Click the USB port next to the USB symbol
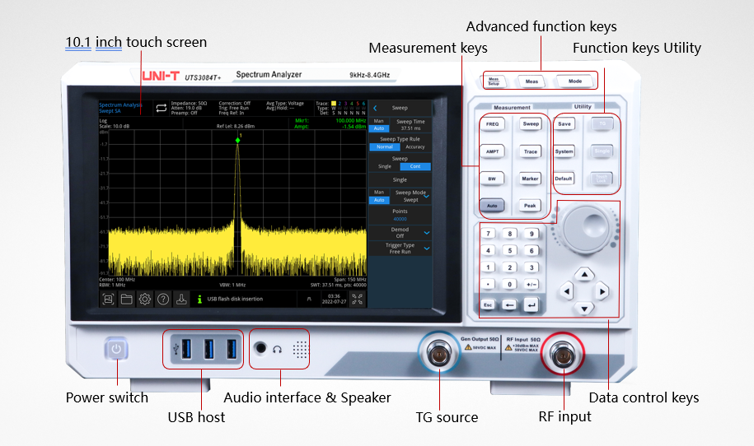The width and height of the screenshot is (754, 446). pyautogui.click(x=186, y=349)
